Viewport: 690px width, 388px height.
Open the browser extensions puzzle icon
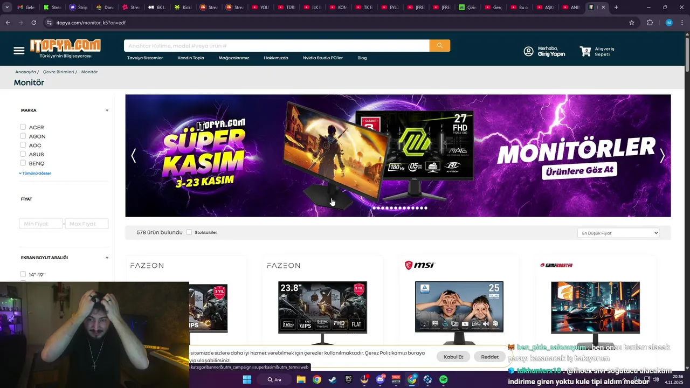coord(650,23)
